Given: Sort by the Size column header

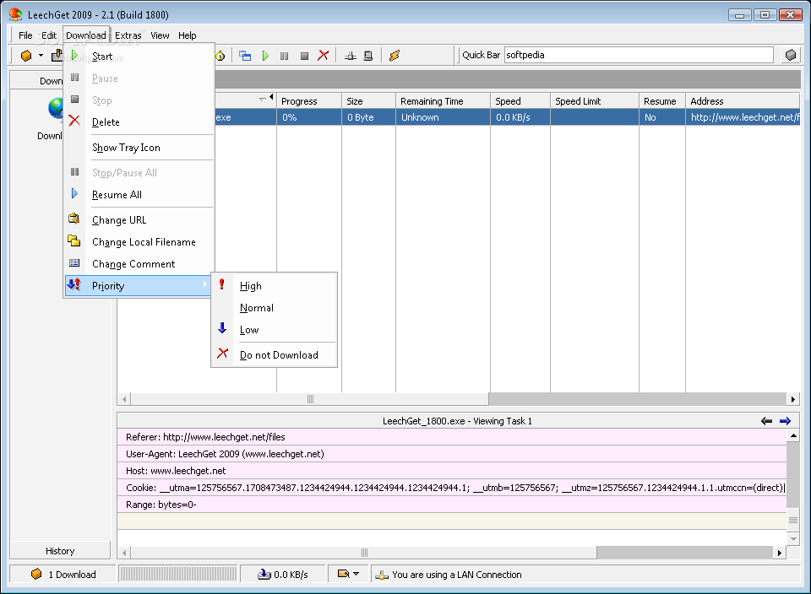Looking at the screenshot, I should (368, 100).
